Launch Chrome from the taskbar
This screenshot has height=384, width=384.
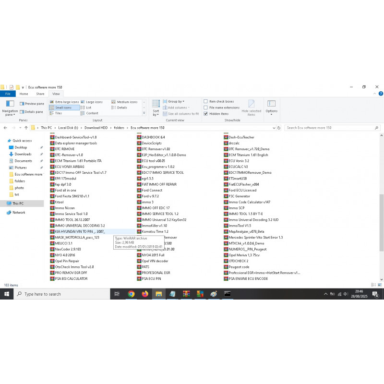point(131,294)
